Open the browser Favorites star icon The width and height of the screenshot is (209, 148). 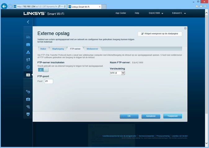[201, 6]
